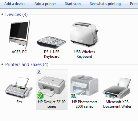This screenshot has height=121, width=138.
Task: Click the green default printer checkmark badge
Action: [x=40, y=96]
